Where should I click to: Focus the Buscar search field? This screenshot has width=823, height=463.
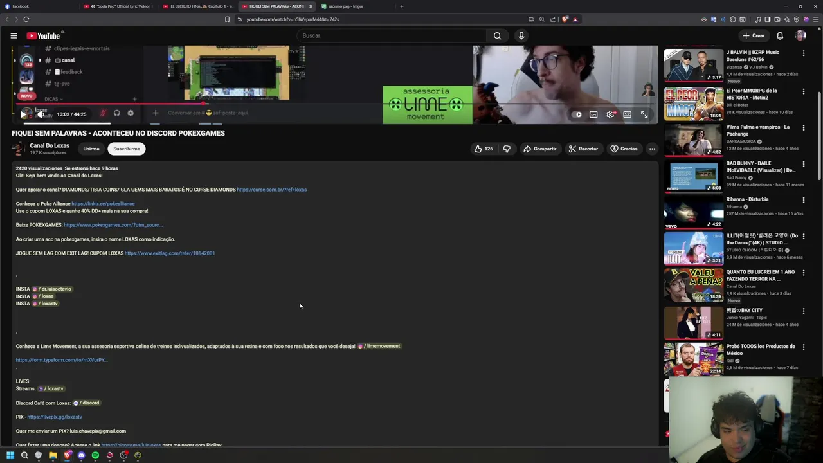[x=392, y=35]
